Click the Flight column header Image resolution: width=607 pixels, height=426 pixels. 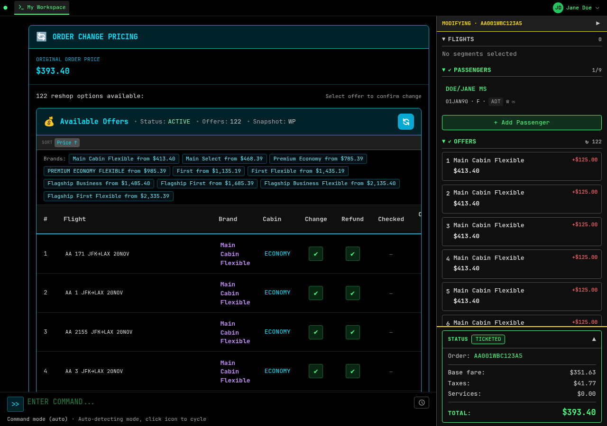[x=74, y=219]
